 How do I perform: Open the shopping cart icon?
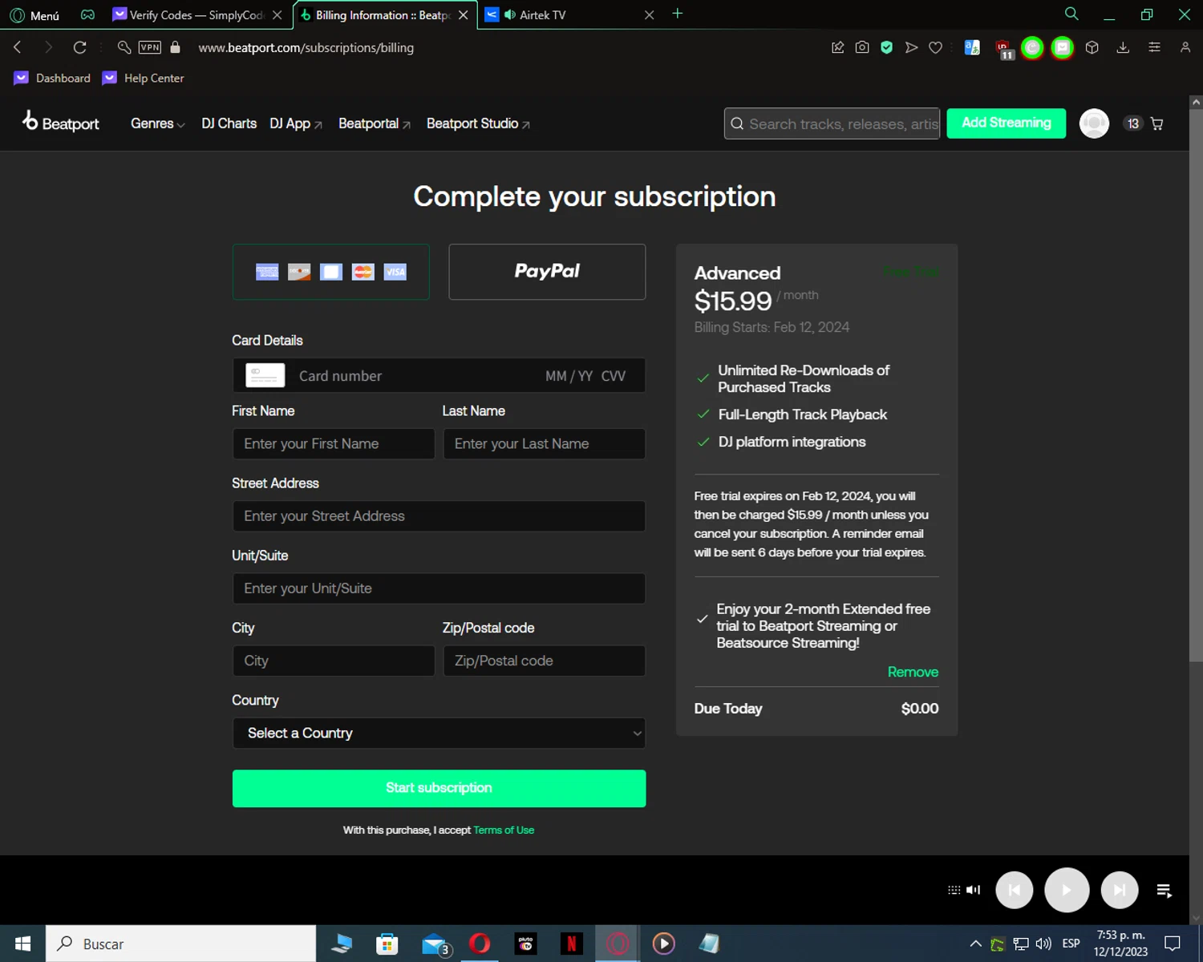point(1156,123)
